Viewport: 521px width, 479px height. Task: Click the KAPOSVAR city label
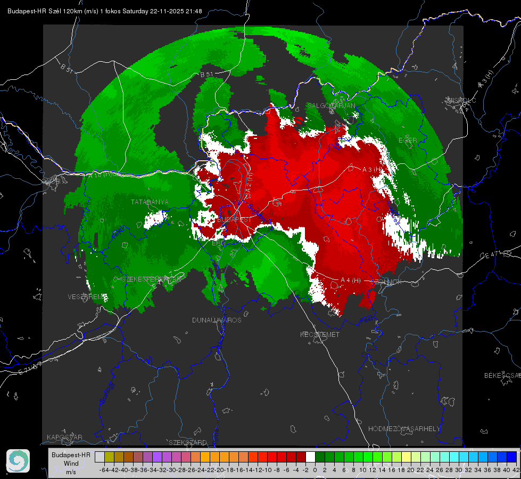coord(64,437)
